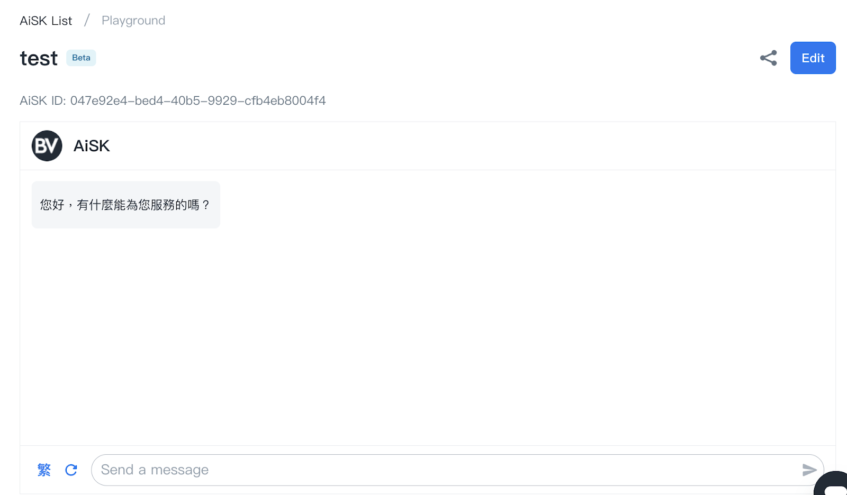847x495 pixels.
Task: Reset conversation with the refresh icon
Action: click(x=71, y=470)
